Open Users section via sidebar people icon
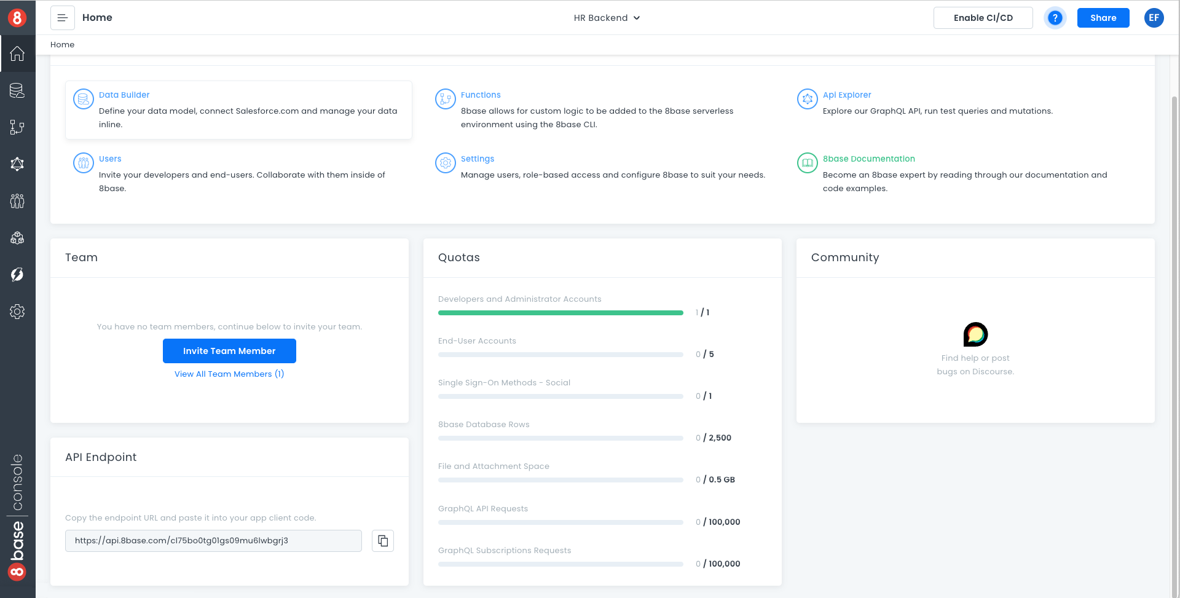The height and width of the screenshot is (598, 1180). click(x=17, y=201)
